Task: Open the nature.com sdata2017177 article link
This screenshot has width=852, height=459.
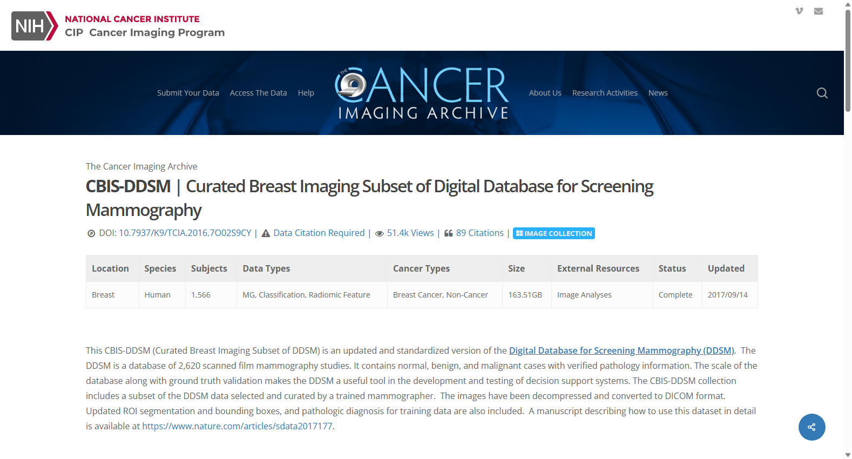Action: [237, 426]
